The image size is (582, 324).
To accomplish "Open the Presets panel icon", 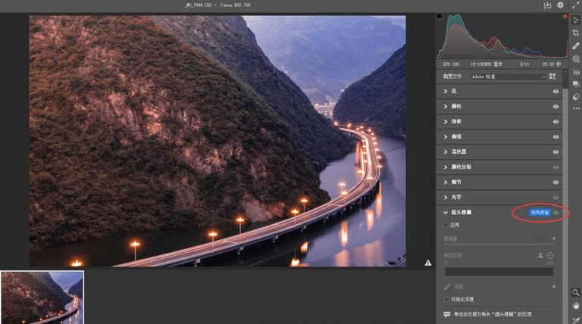I will tap(576, 97).
